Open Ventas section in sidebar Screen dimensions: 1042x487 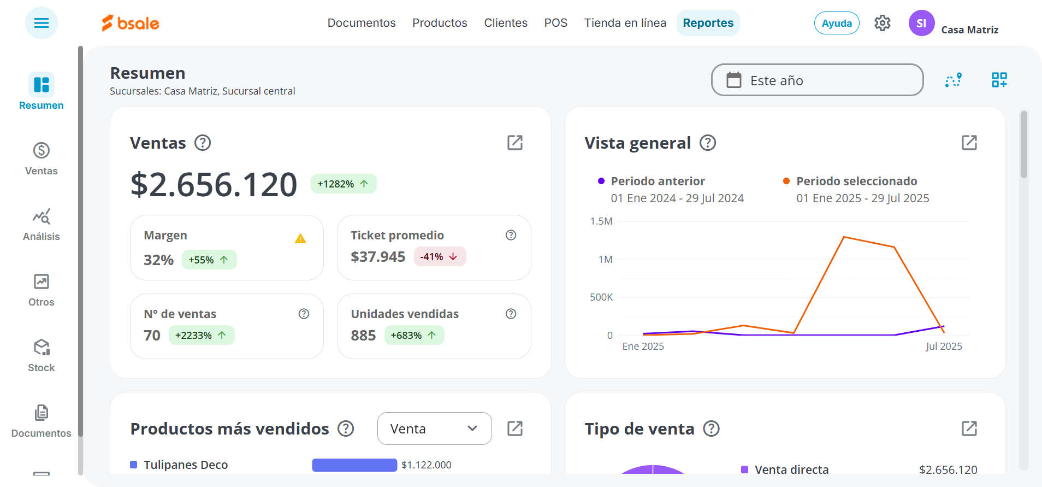pyautogui.click(x=42, y=159)
